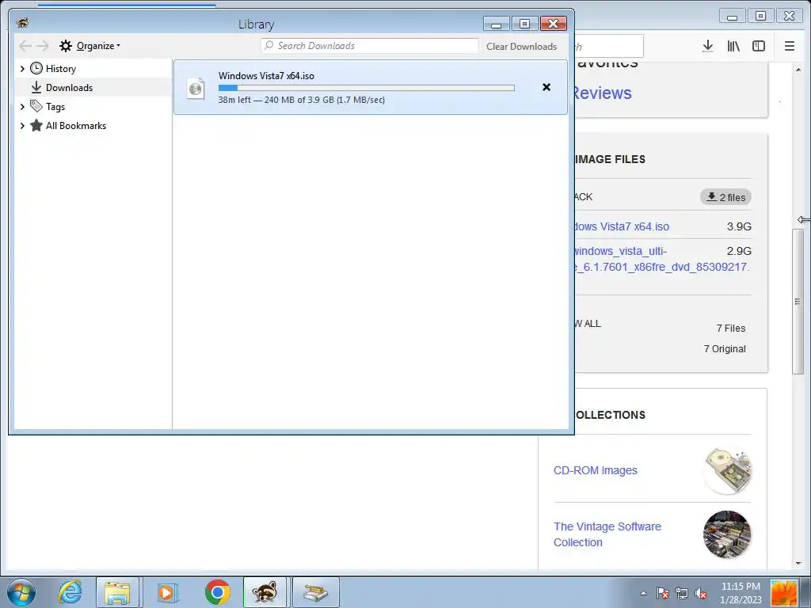
Task: Open the Windows Start menu
Action: click(21, 592)
